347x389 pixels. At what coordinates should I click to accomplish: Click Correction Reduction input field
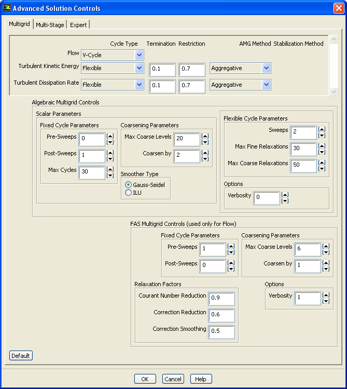pyautogui.click(x=221, y=315)
